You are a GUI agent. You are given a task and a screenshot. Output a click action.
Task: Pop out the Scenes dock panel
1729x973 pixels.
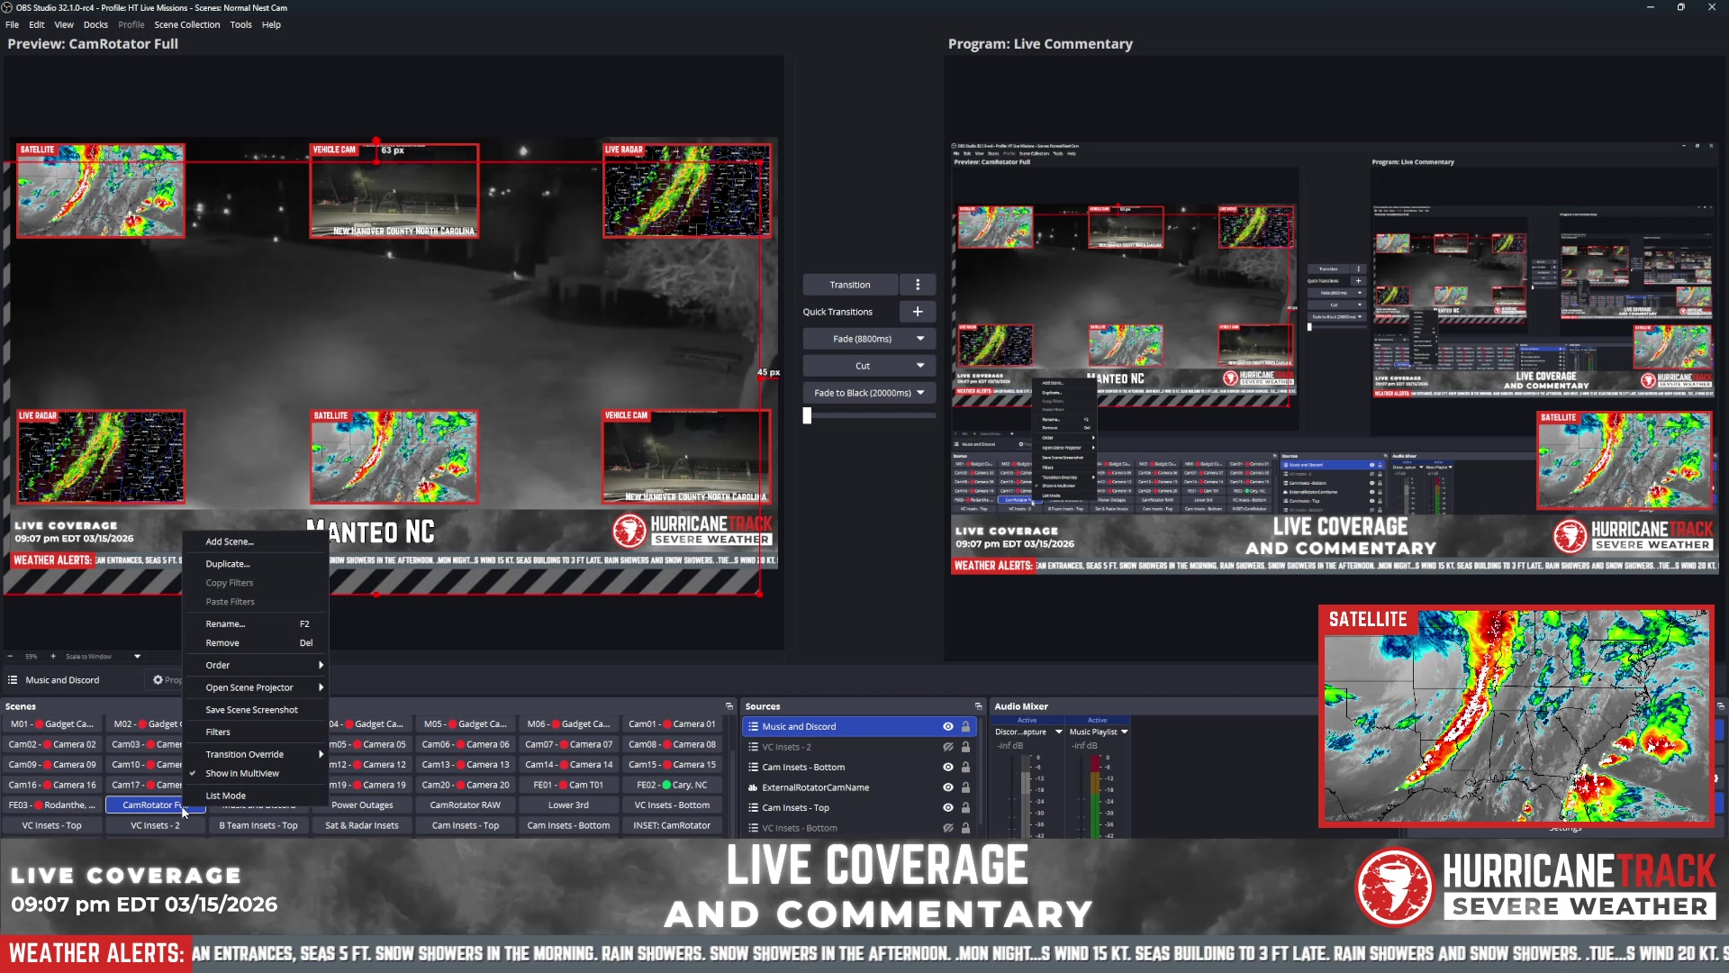pos(729,706)
